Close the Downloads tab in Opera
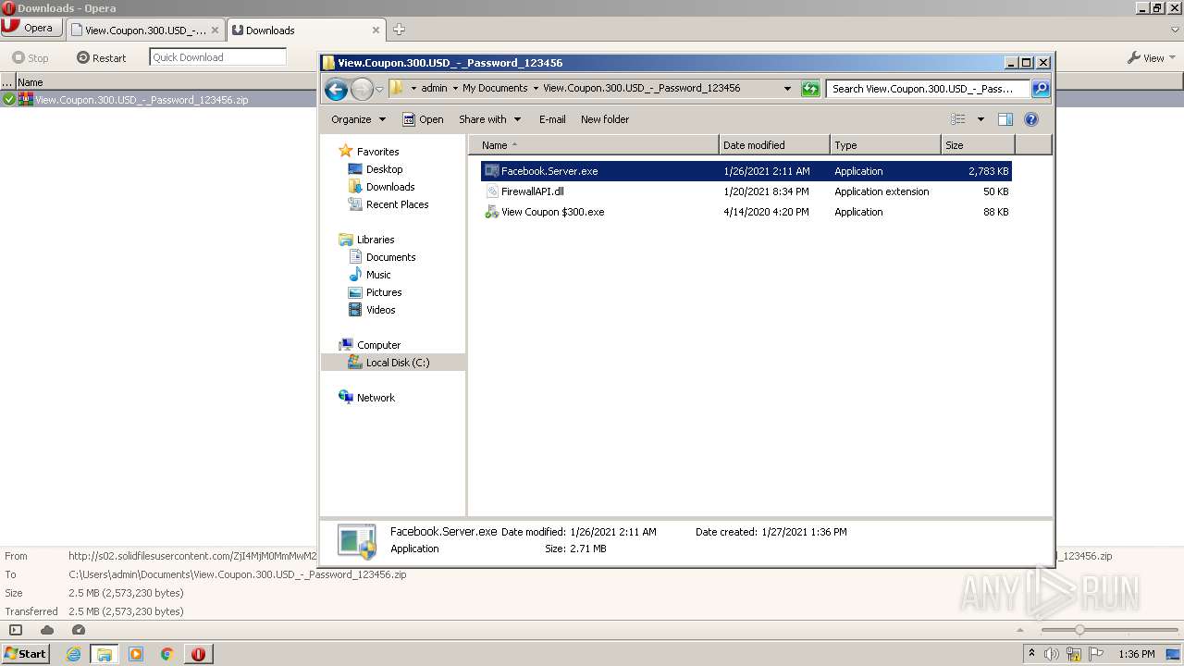The image size is (1184, 666). pyautogui.click(x=376, y=30)
